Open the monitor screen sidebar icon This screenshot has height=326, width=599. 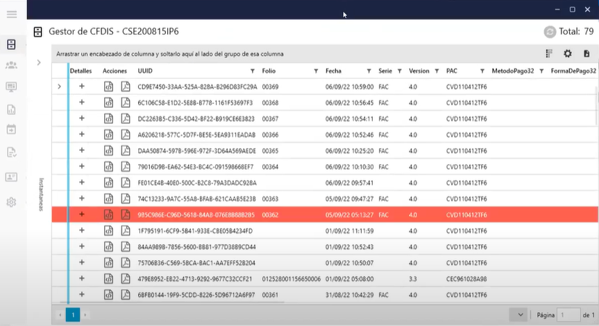pos(12,87)
